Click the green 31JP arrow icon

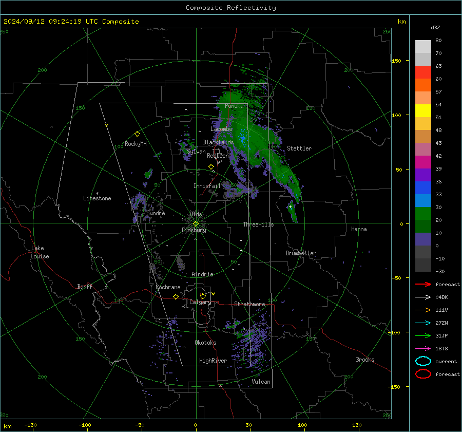pyautogui.click(x=423, y=335)
